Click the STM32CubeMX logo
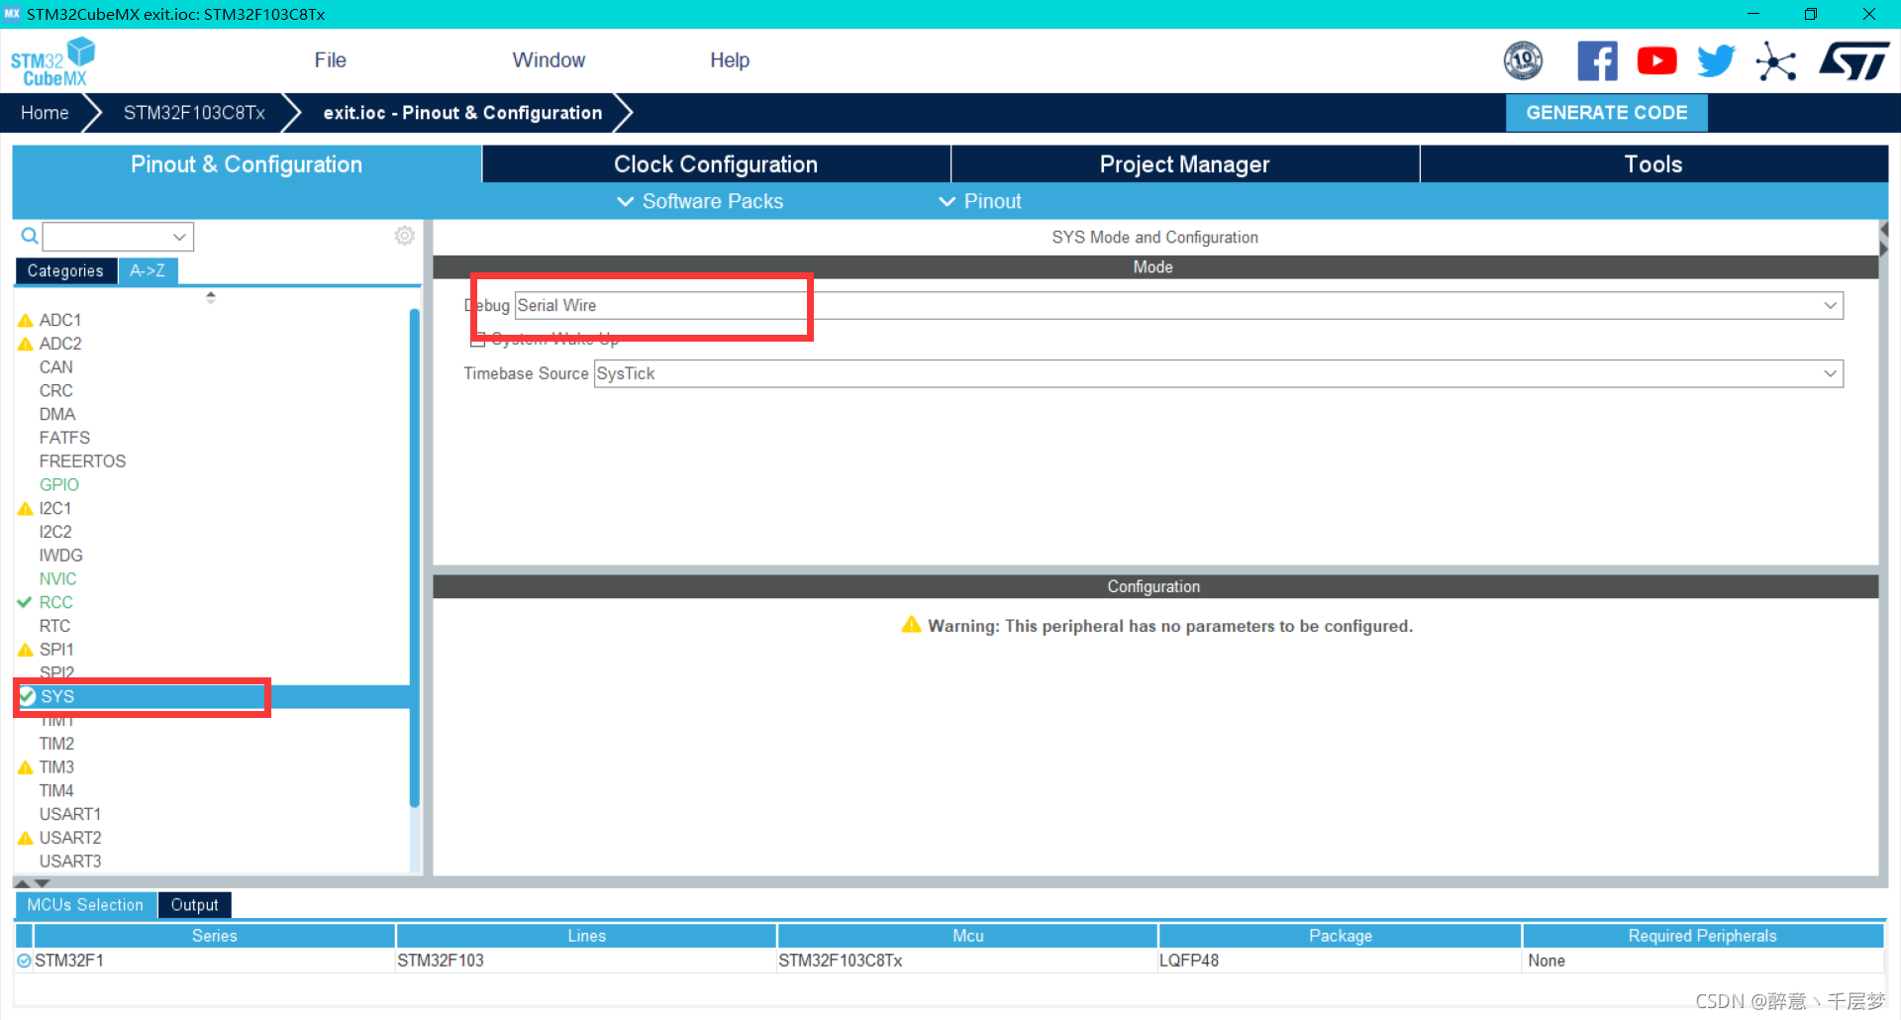This screenshot has height=1020, width=1901. (x=52, y=61)
